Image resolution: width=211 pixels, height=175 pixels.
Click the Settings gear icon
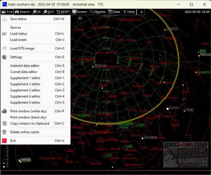coord(4,57)
